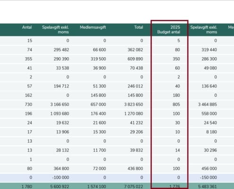The width and height of the screenshot is (234, 189).
Task: Select the cell 24 540
Action: [x=210, y=123]
